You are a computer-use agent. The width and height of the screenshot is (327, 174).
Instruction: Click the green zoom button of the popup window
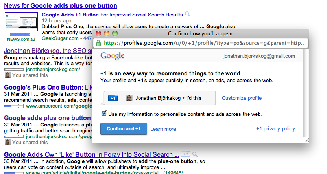point(115,33)
